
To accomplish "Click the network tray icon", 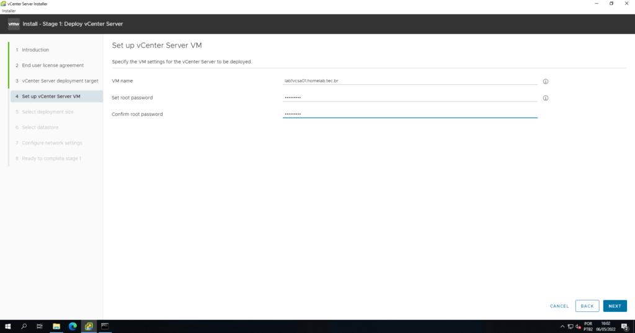I will (x=571, y=327).
